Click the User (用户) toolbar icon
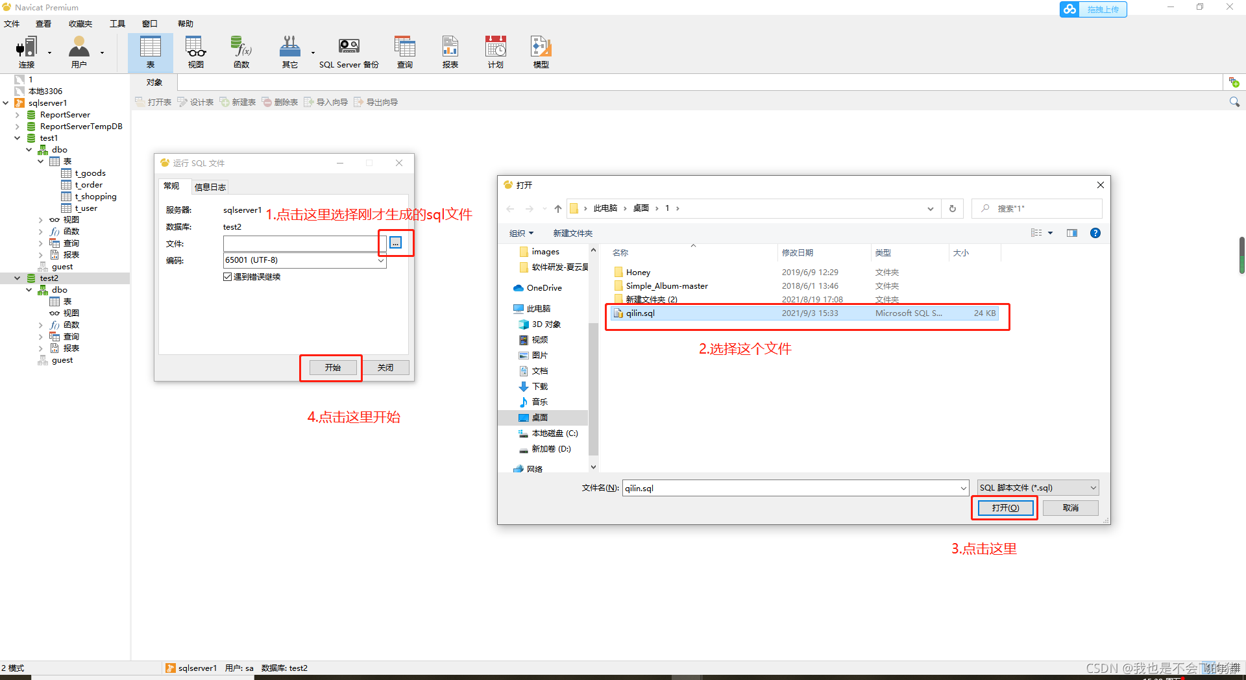 pyautogui.click(x=79, y=52)
